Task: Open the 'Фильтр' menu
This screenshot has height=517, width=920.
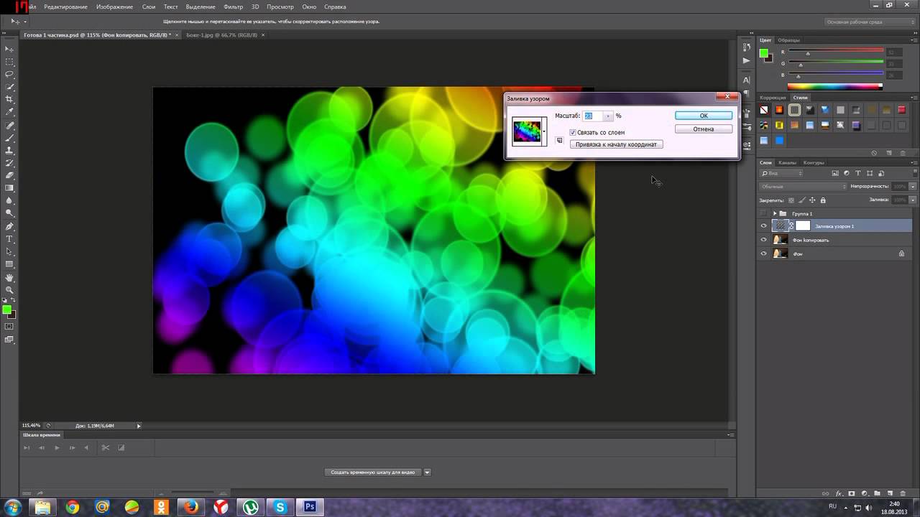Action: (x=233, y=6)
